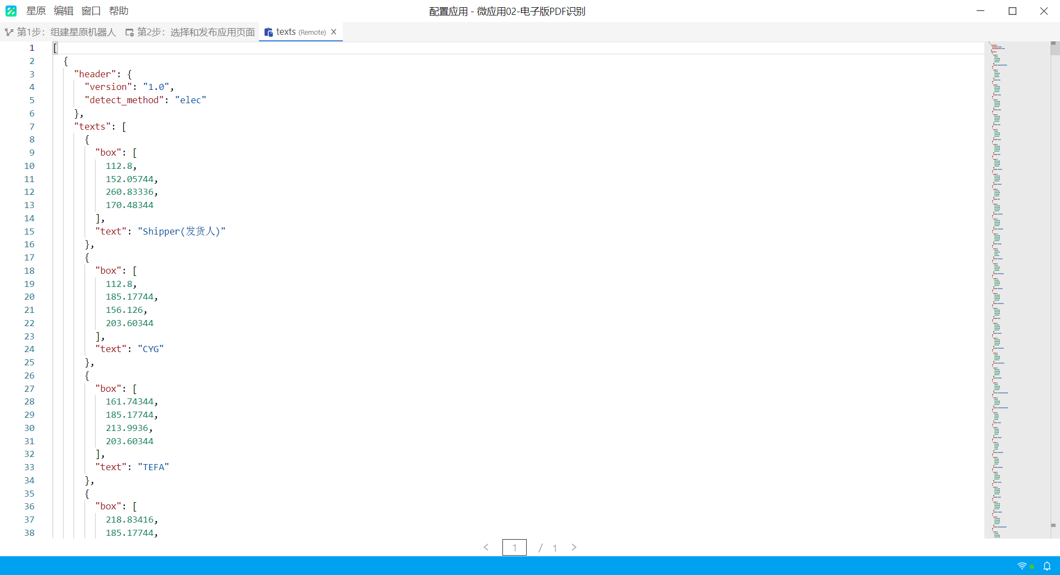Click the app logo icon in the title bar

pyautogui.click(x=11, y=11)
